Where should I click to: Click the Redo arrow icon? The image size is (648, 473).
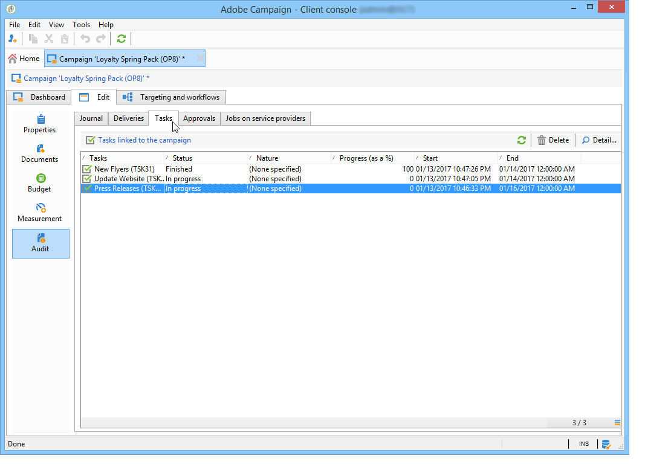[101, 39]
